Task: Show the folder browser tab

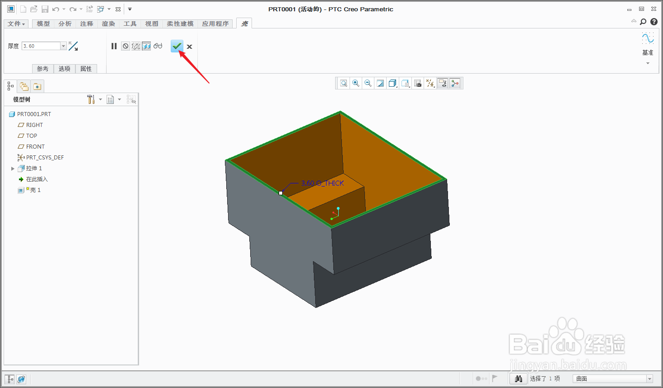Action: pos(24,86)
